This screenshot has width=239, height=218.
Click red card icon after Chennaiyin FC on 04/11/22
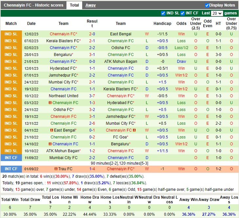[134, 130]
